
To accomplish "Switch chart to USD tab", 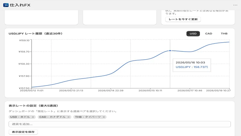I will pos(193,34).
